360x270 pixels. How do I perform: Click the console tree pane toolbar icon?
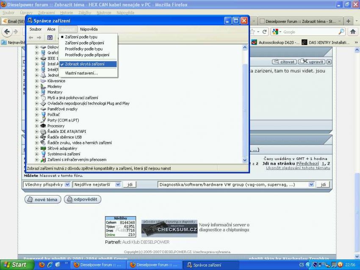[50, 37]
